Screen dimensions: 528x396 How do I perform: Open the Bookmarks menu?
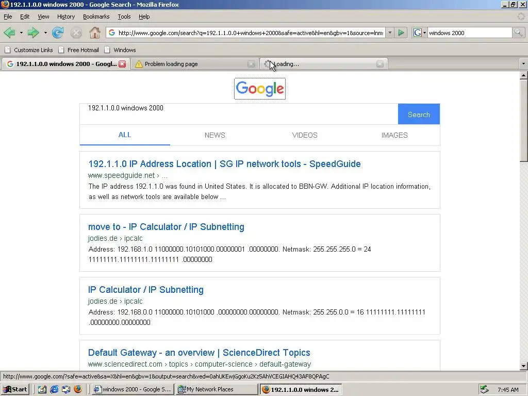(x=96, y=16)
